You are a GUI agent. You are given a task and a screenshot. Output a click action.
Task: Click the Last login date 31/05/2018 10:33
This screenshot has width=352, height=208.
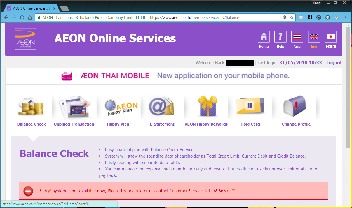[301, 63]
